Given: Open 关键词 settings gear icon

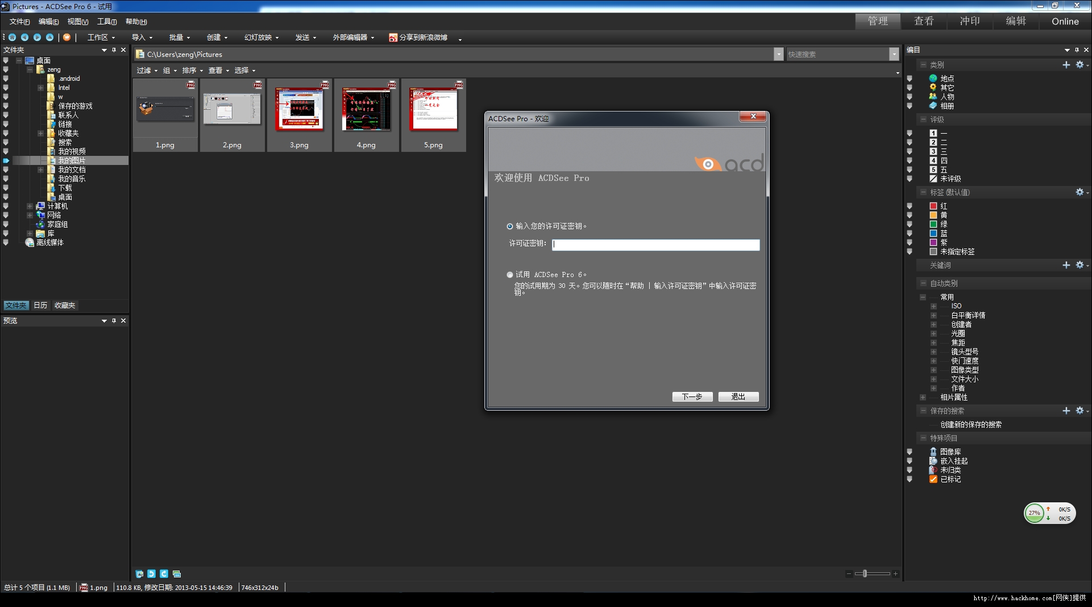Looking at the screenshot, I should point(1079,265).
